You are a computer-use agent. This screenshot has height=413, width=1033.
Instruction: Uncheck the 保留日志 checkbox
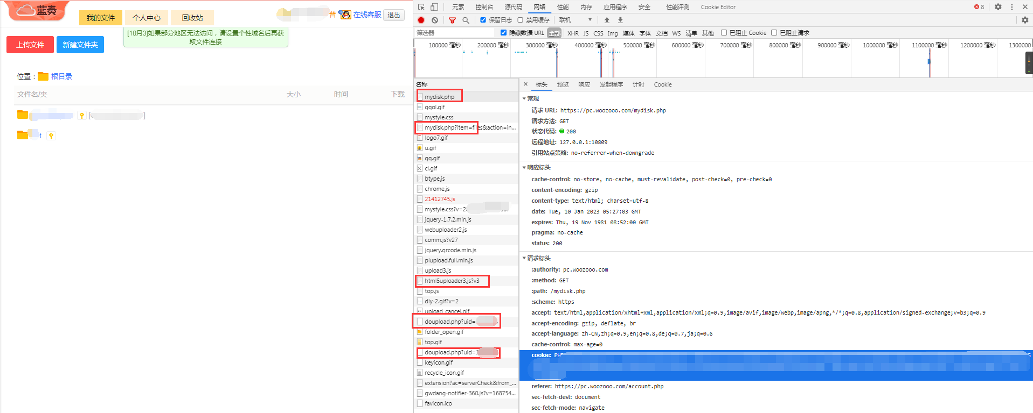[483, 20]
